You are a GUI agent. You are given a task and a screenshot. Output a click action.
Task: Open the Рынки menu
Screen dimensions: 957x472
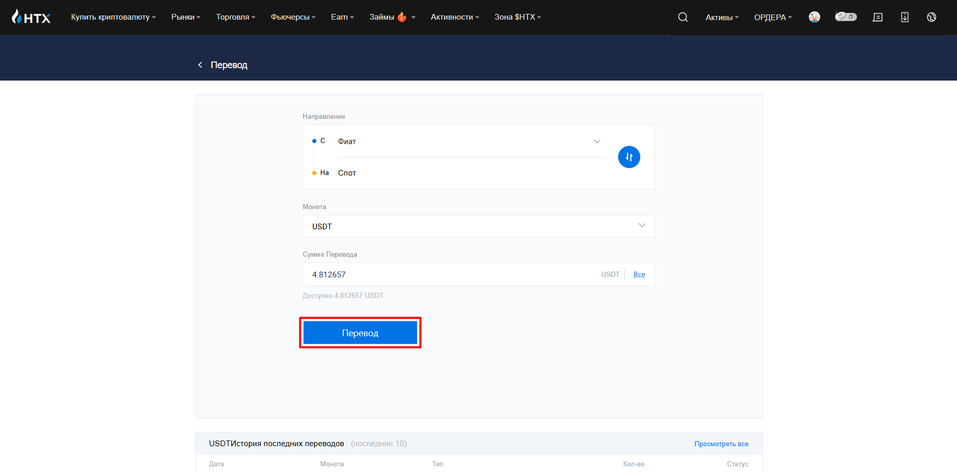pyautogui.click(x=186, y=17)
